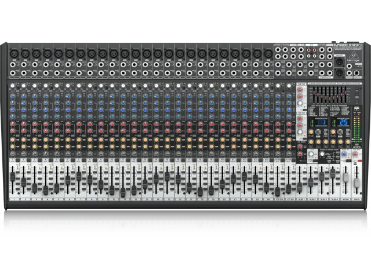Toggle the red talkback button above main fader
The image size is (371, 278).
360,161
